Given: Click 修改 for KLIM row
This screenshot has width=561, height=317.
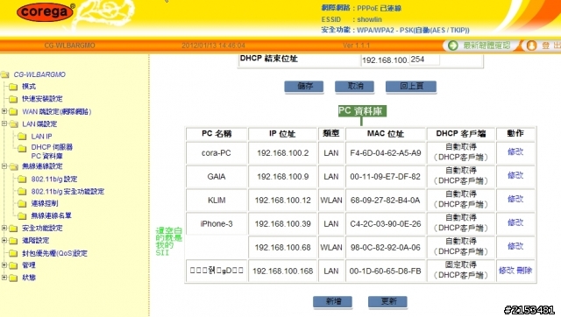Looking at the screenshot, I should pyautogui.click(x=515, y=199).
